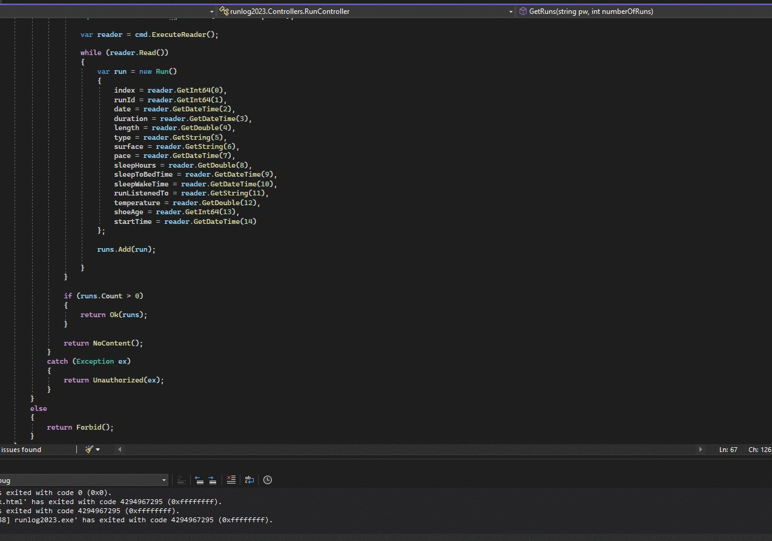Click 'catch (Exception ex)' line

tap(89, 361)
